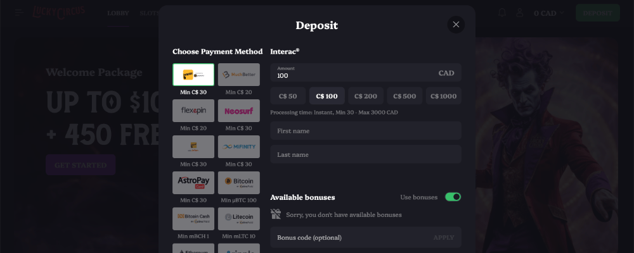Screen dimensions: 634x253
Task: Click the Lucky Circus logo
Action: coord(58,12)
